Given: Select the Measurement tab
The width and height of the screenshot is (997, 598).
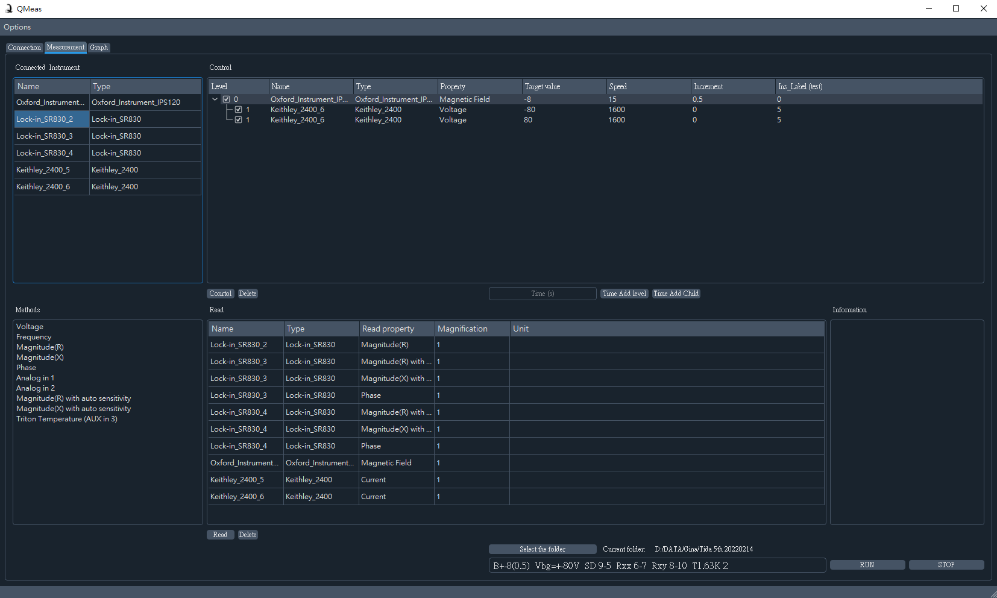Looking at the screenshot, I should click(66, 47).
